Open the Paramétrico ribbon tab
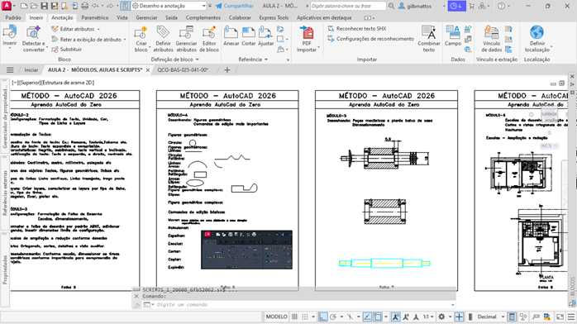The image size is (577, 324). click(x=95, y=17)
